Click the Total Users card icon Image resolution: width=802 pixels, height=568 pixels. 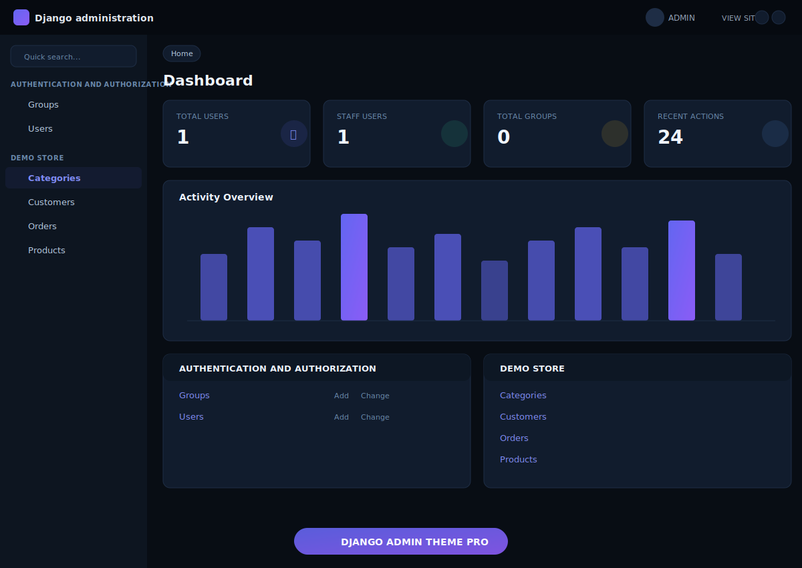point(293,134)
